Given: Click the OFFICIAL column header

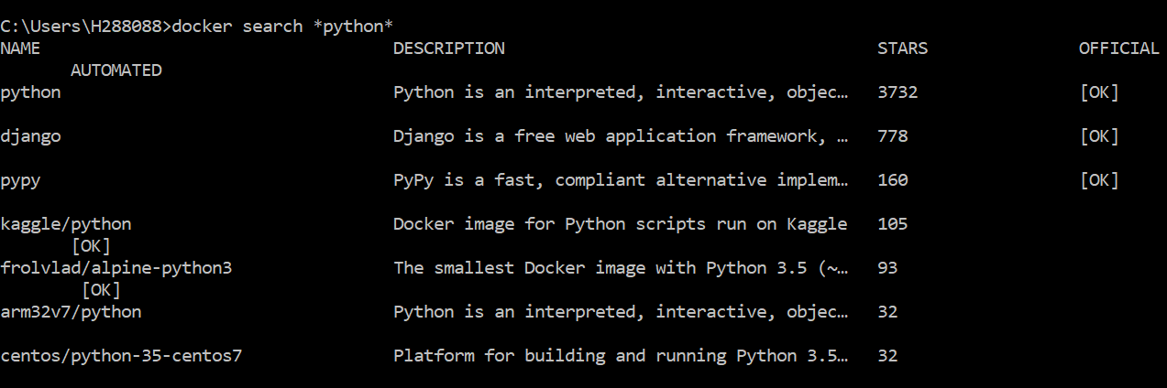Looking at the screenshot, I should pyautogui.click(x=1118, y=48).
